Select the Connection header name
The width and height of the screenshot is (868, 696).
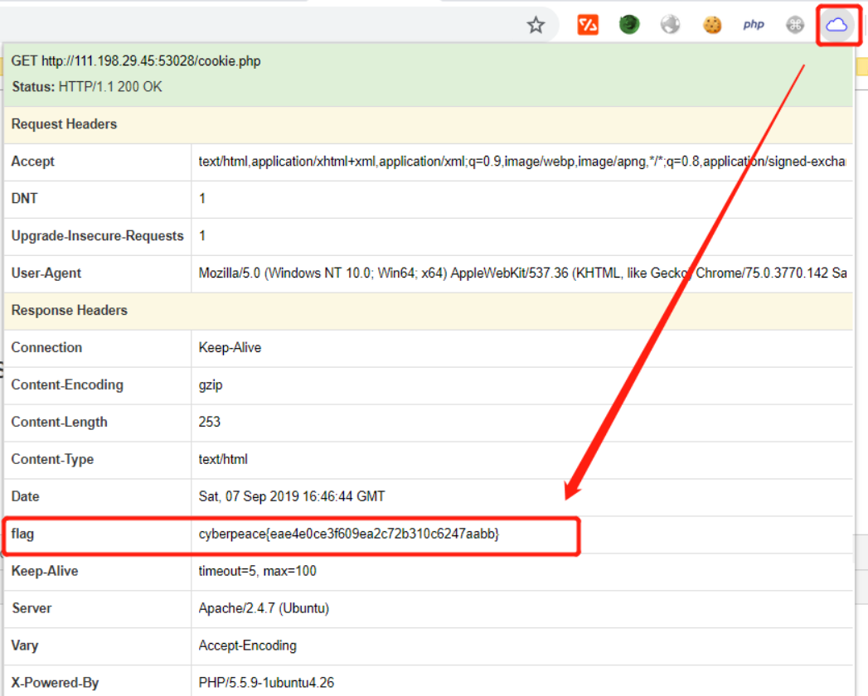tap(46, 347)
